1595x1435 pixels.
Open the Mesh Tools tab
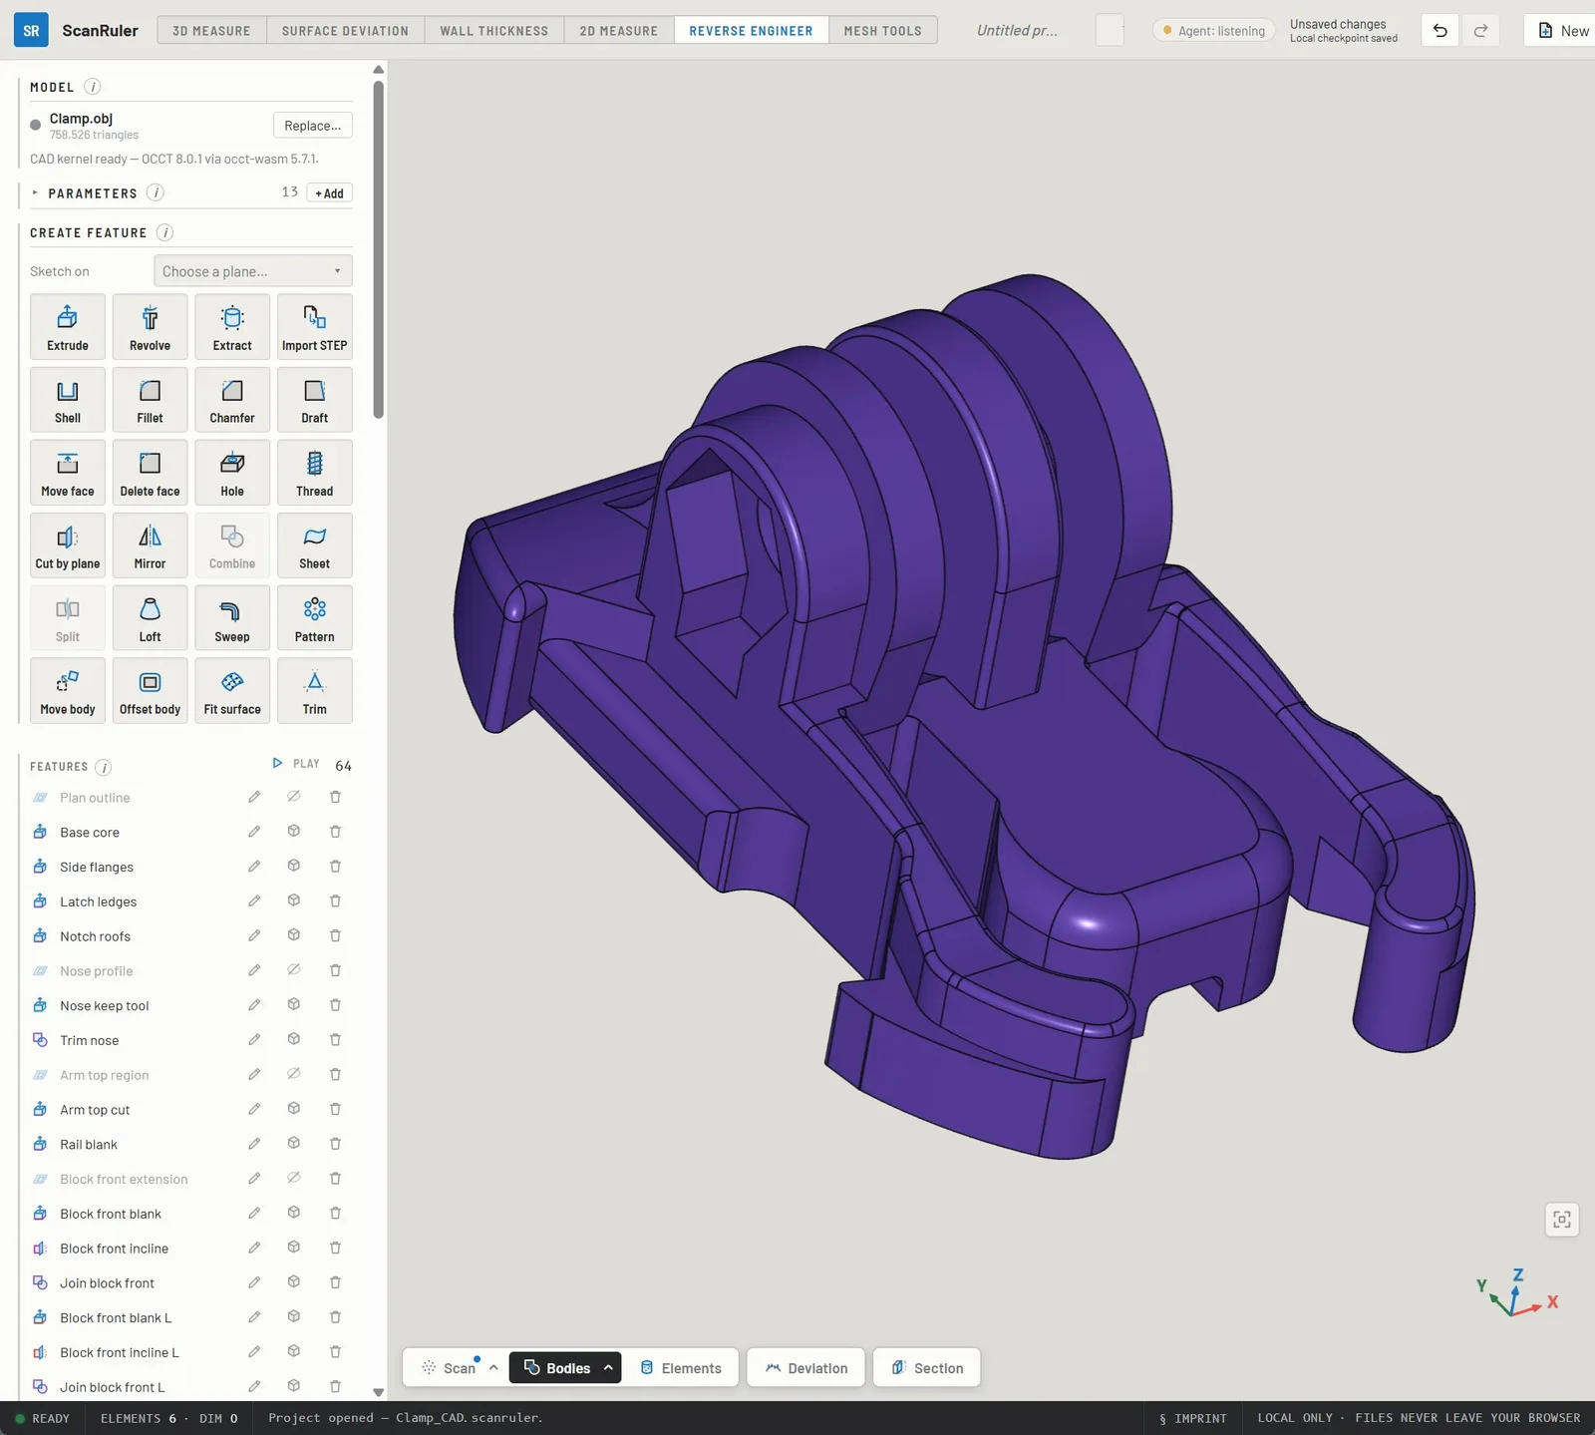(883, 30)
